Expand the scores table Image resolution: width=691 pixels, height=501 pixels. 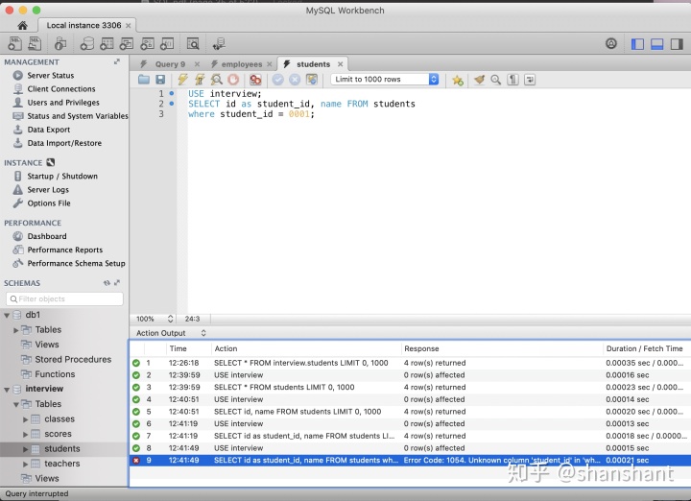(26, 434)
